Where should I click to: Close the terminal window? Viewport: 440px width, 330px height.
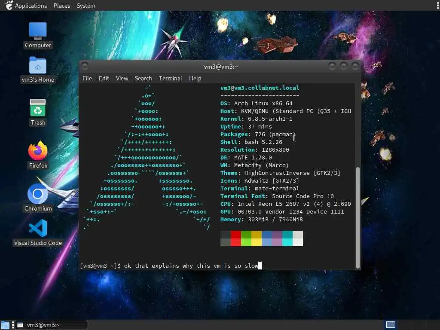click(355, 66)
